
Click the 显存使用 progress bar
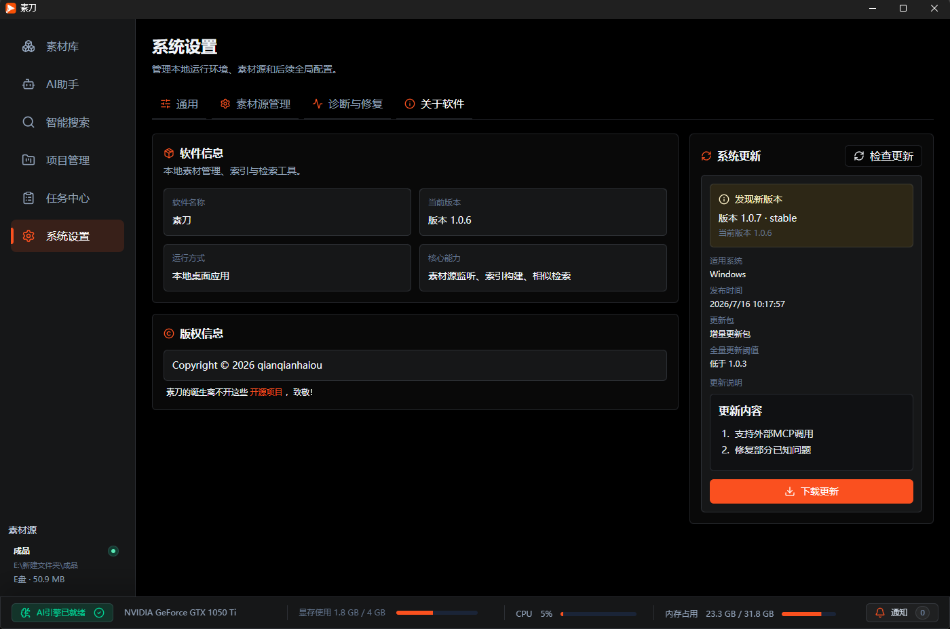point(437,613)
